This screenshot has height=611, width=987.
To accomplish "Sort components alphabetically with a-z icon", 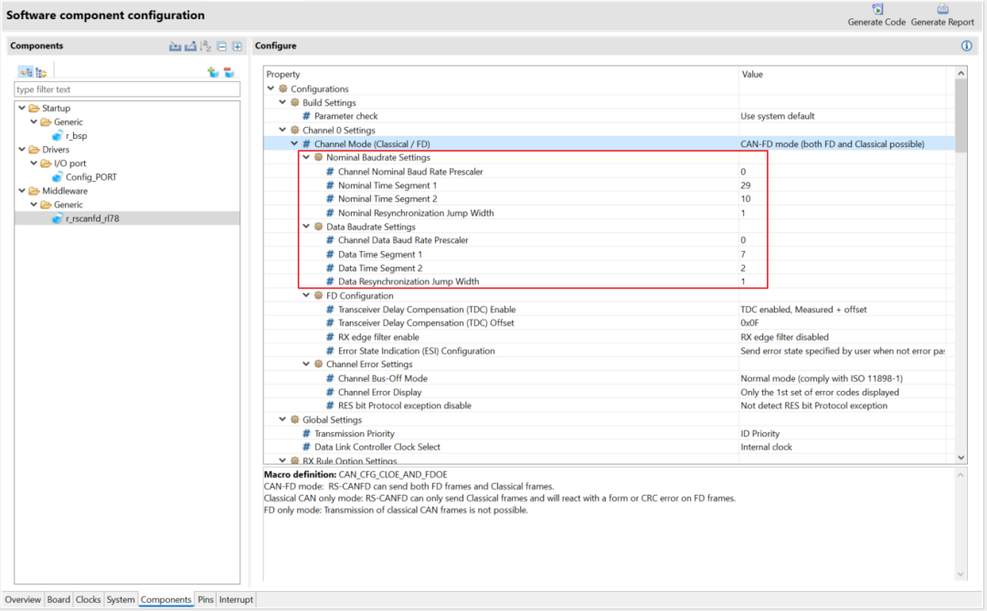I will (206, 46).
